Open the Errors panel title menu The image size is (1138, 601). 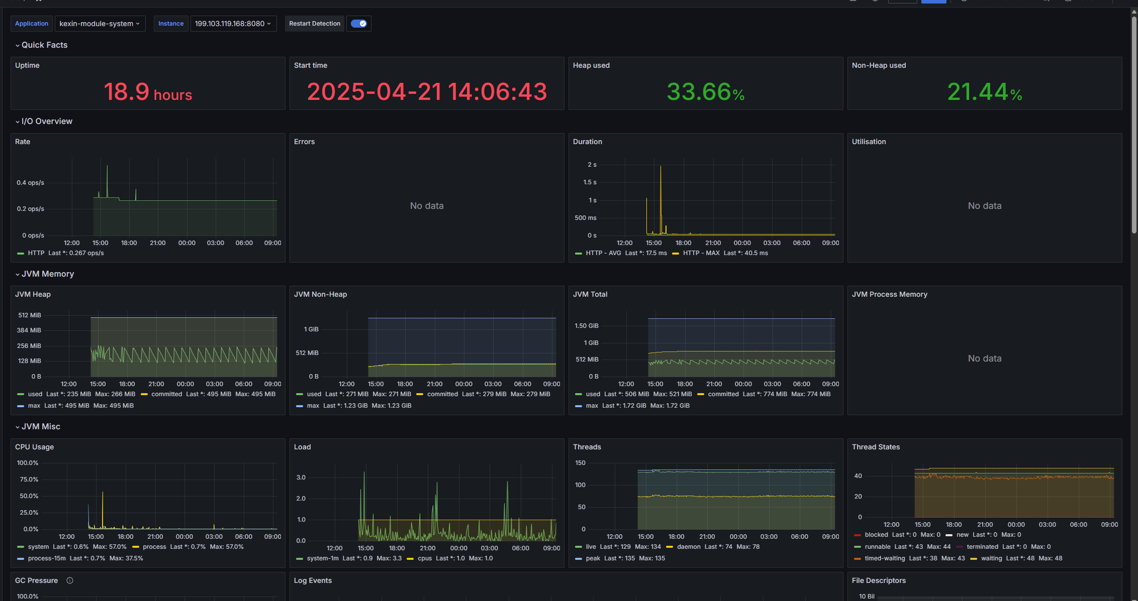pos(304,142)
